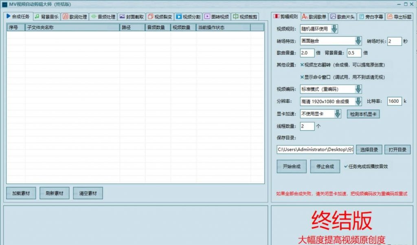417x245 pixels.
Task: Click the 导出标题 export icon
Action: [x=390, y=17]
